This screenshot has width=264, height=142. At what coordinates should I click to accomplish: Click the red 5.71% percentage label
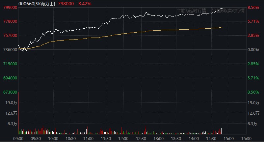point(254,21)
